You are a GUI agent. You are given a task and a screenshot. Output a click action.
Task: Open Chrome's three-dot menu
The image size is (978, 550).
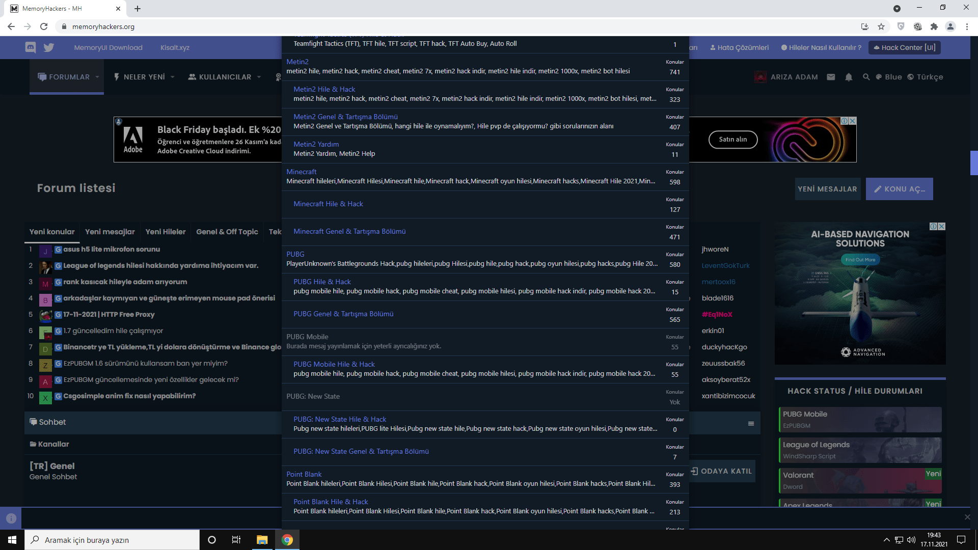[x=967, y=26]
